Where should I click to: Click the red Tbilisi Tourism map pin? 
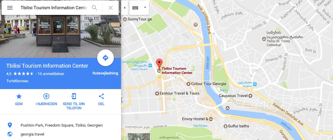point(159,64)
